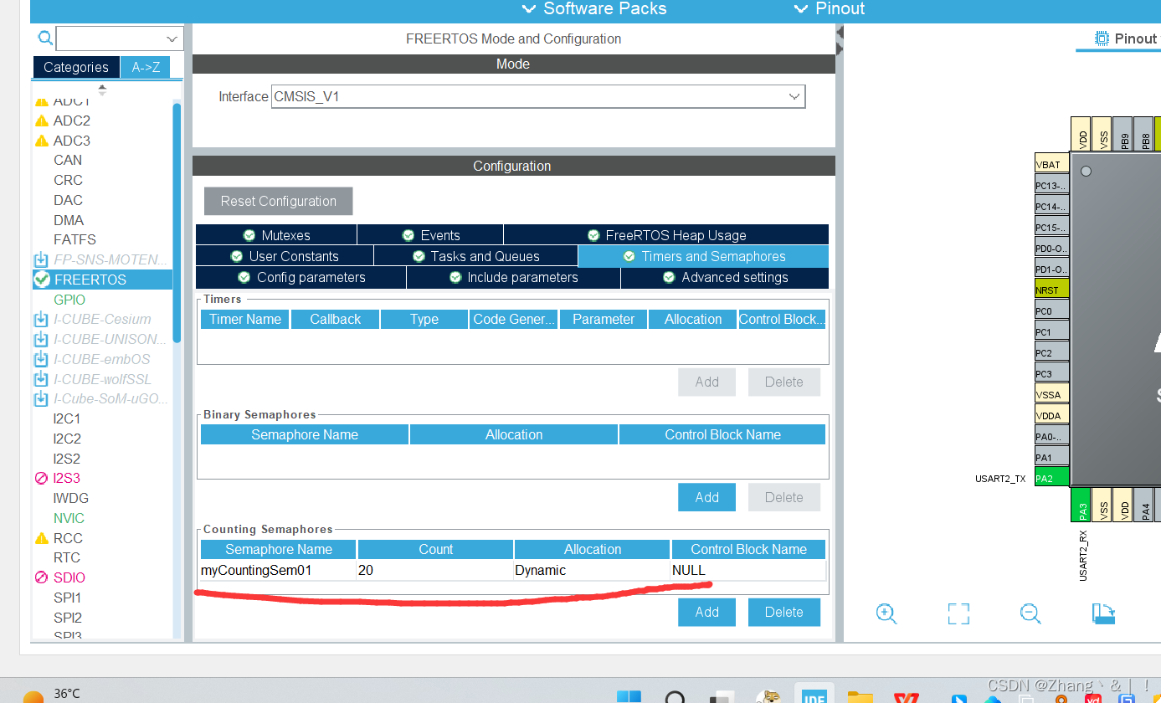
Task: Click download icon next to I-CUBE-wolfSSL
Action: [x=41, y=379]
